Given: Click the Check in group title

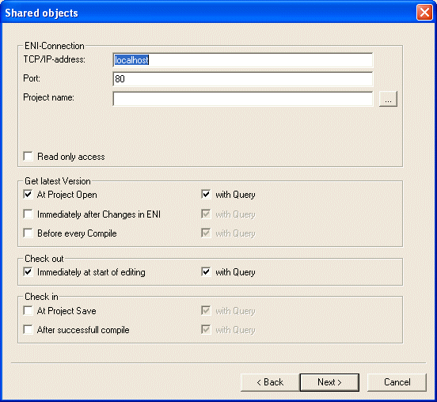Looking at the screenshot, I should (41, 297).
